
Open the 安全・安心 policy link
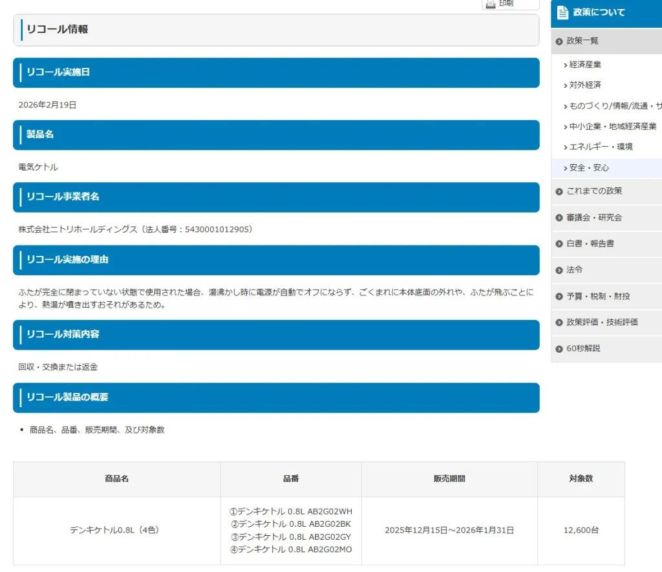pos(589,168)
